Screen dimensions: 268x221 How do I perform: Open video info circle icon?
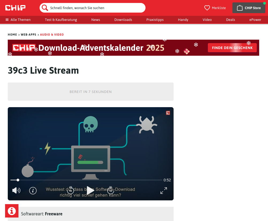pos(33,190)
